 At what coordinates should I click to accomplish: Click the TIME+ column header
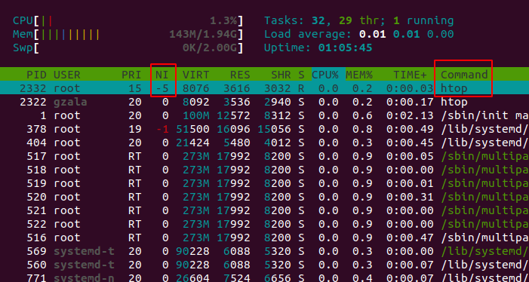(x=410, y=75)
